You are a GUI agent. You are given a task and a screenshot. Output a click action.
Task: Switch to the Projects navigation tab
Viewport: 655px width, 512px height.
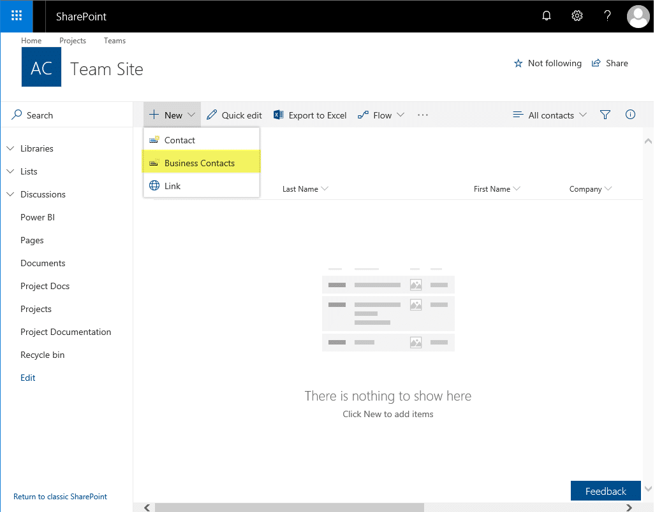pos(72,40)
